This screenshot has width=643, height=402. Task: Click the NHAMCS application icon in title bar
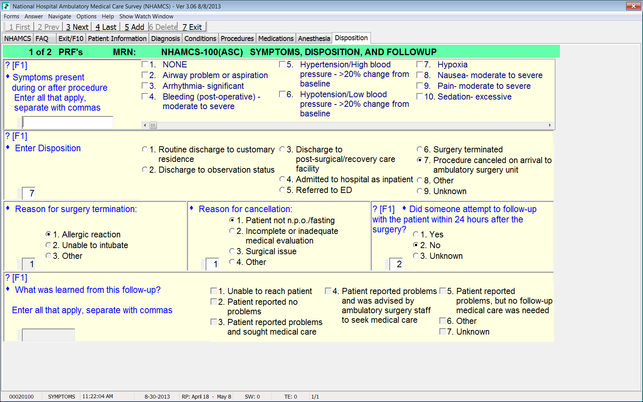[6, 6]
